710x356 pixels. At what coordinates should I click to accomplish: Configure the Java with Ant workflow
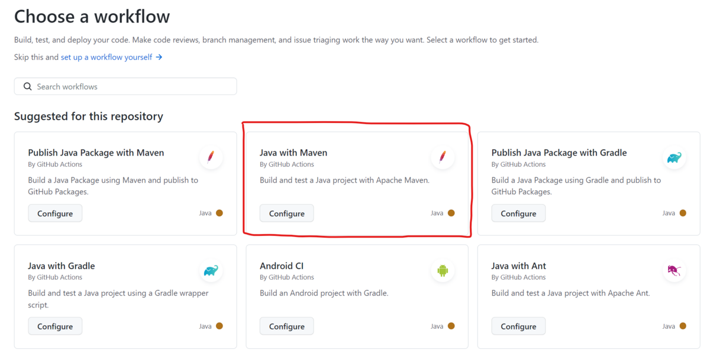click(518, 326)
